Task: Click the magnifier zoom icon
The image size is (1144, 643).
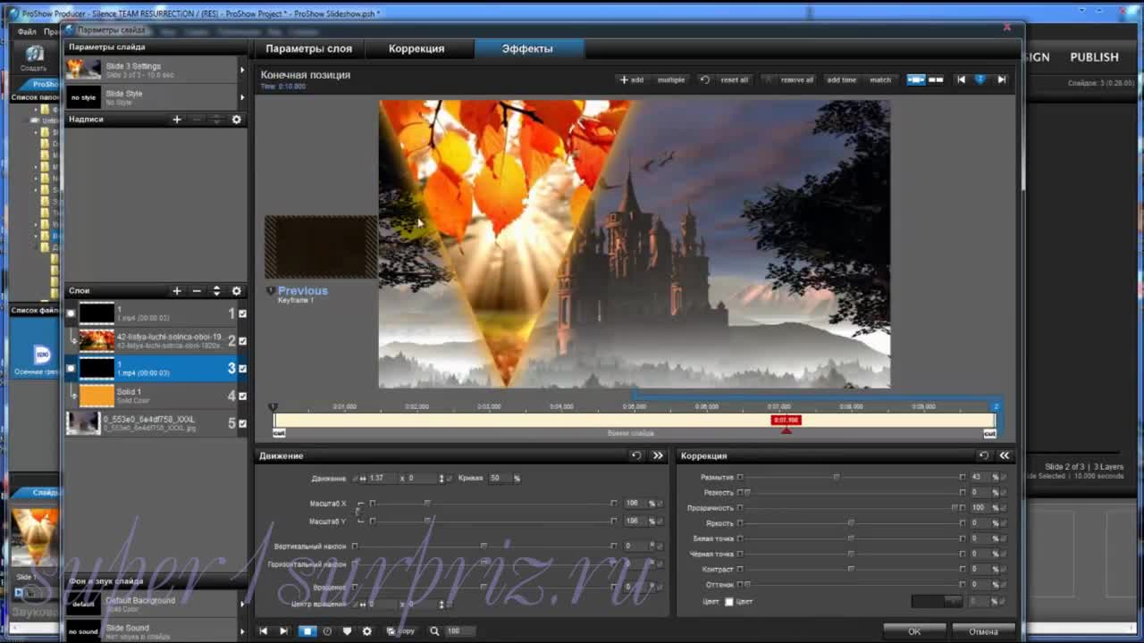Action: [x=434, y=630]
